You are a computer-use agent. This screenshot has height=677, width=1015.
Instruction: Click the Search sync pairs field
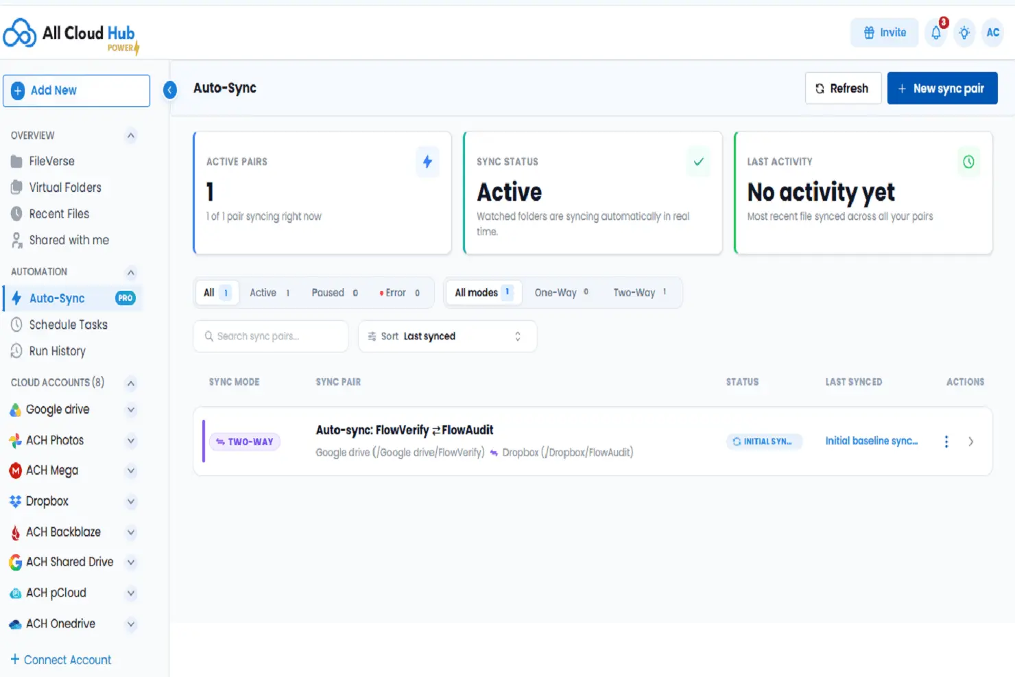click(x=271, y=336)
